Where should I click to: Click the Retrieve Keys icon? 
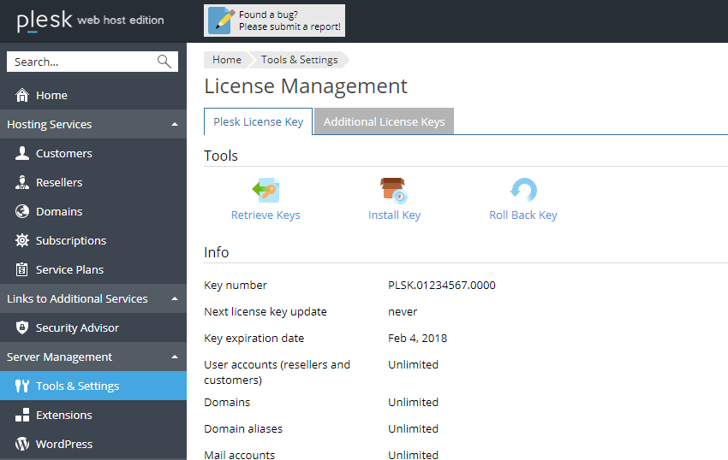tap(266, 190)
